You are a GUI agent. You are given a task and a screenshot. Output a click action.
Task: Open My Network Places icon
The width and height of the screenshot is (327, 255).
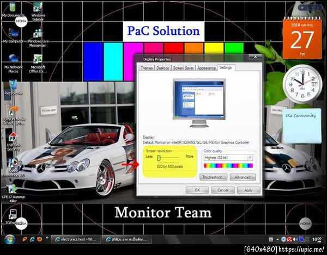click(x=13, y=64)
